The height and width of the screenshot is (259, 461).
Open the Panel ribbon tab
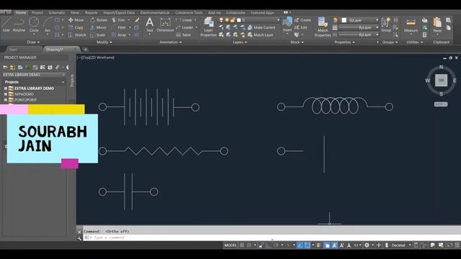75,13
